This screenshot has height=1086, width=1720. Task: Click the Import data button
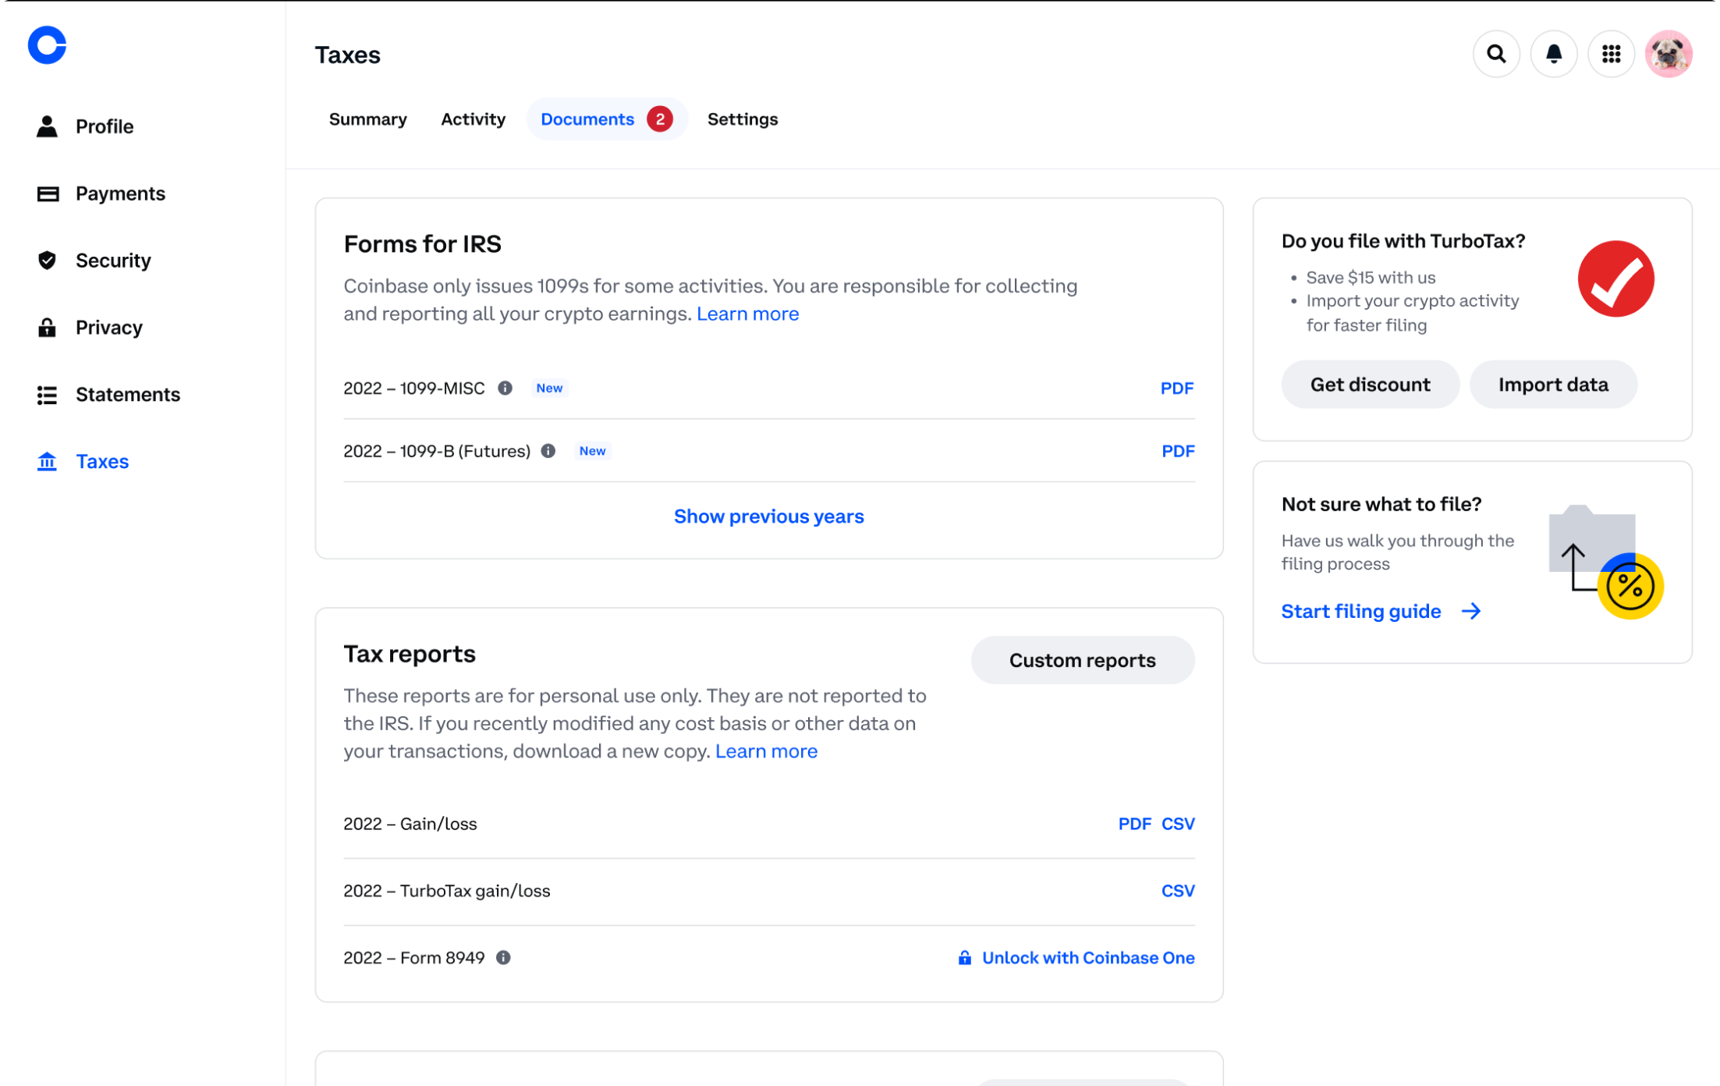click(x=1552, y=385)
